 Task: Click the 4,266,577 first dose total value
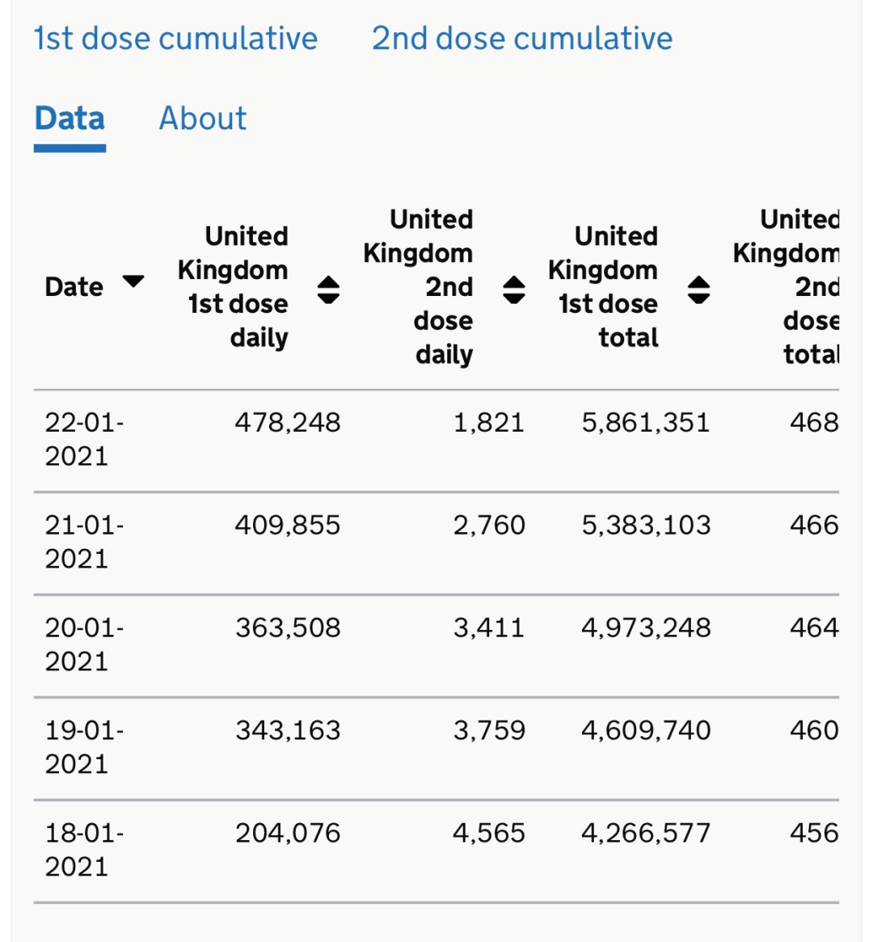[x=645, y=833]
